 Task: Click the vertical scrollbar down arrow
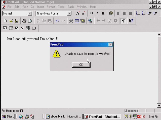pyautogui.click(x=159, y=106)
